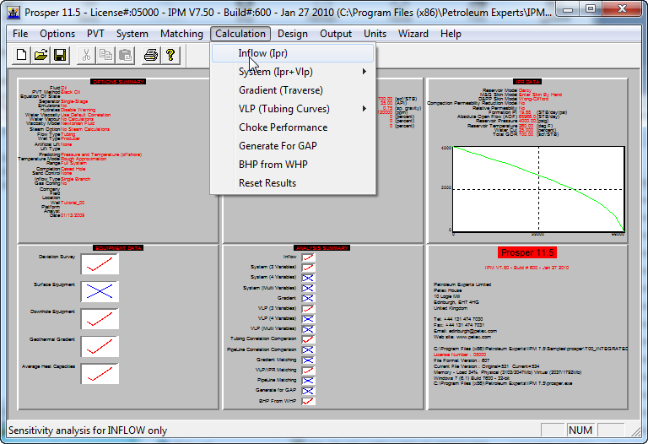Click the Print toolbar icon
Viewport: 648px width, 444px height.
tap(151, 55)
